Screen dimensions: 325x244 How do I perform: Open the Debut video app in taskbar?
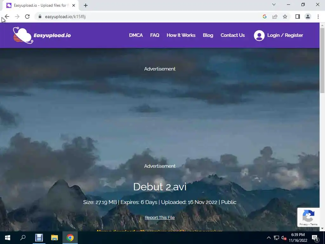39,238
